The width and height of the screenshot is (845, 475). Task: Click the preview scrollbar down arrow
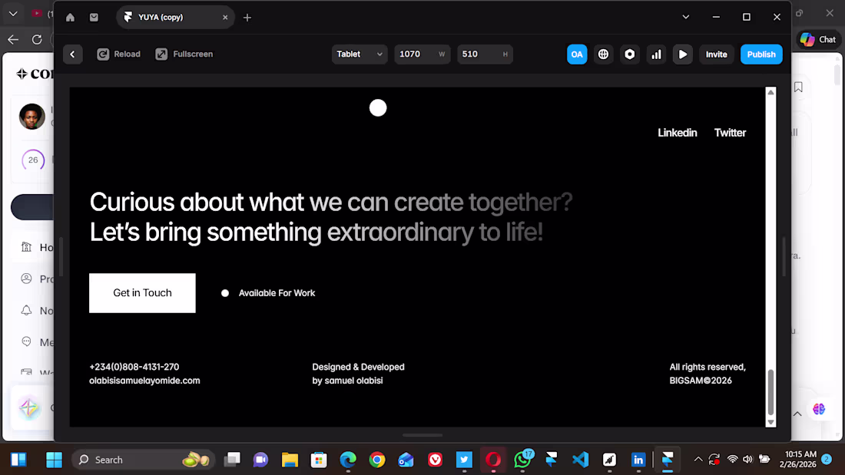770,422
